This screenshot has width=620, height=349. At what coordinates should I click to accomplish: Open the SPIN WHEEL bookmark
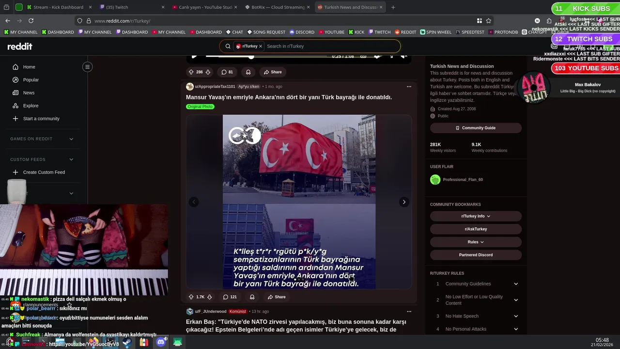point(435,32)
